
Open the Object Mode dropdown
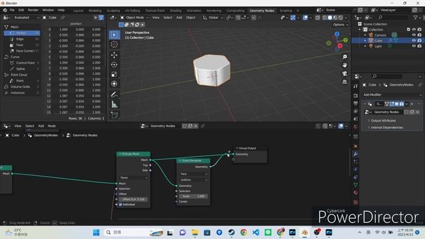click(x=134, y=18)
